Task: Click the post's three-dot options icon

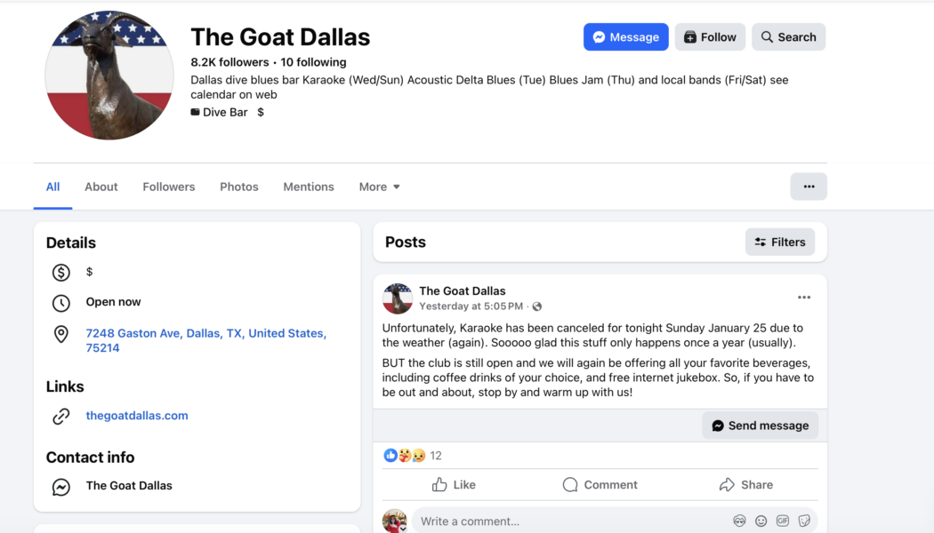Action: tap(804, 298)
